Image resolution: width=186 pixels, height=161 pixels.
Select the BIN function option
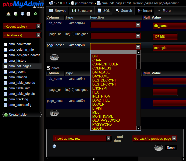click(113, 56)
